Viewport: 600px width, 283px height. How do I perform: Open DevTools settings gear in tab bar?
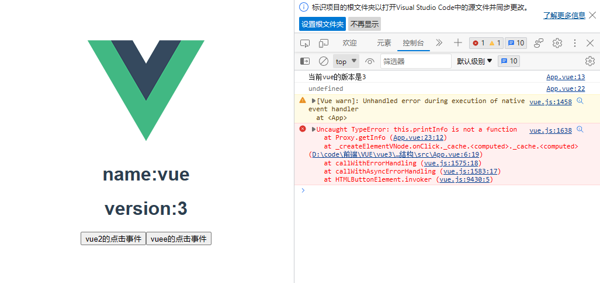coord(557,43)
